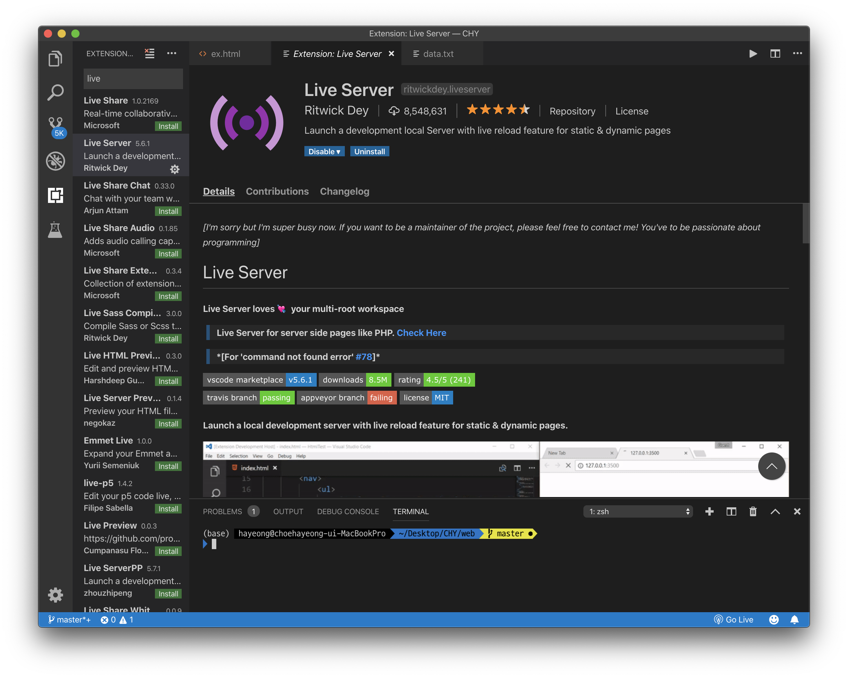Select Live Preview item in extensions list
Screen dimensions: 848x678
point(131,537)
